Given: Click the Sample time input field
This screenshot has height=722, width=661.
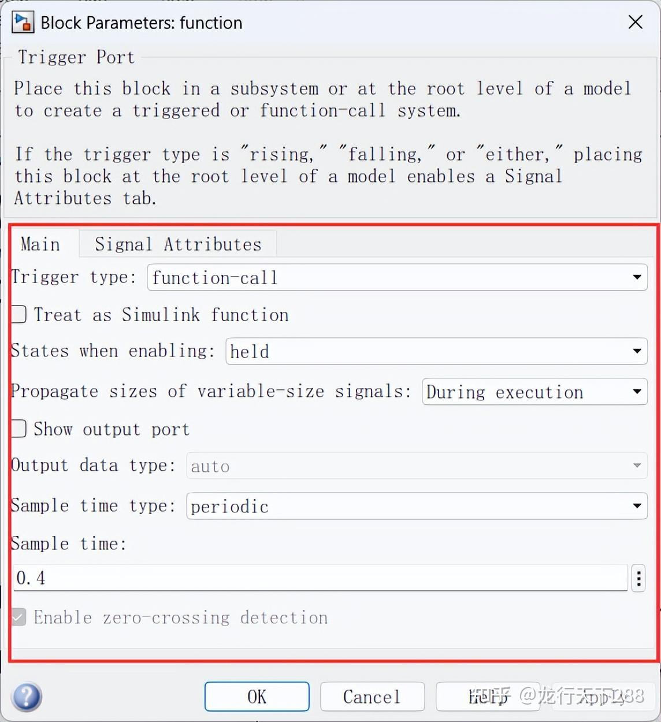Looking at the screenshot, I should [320, 578].
